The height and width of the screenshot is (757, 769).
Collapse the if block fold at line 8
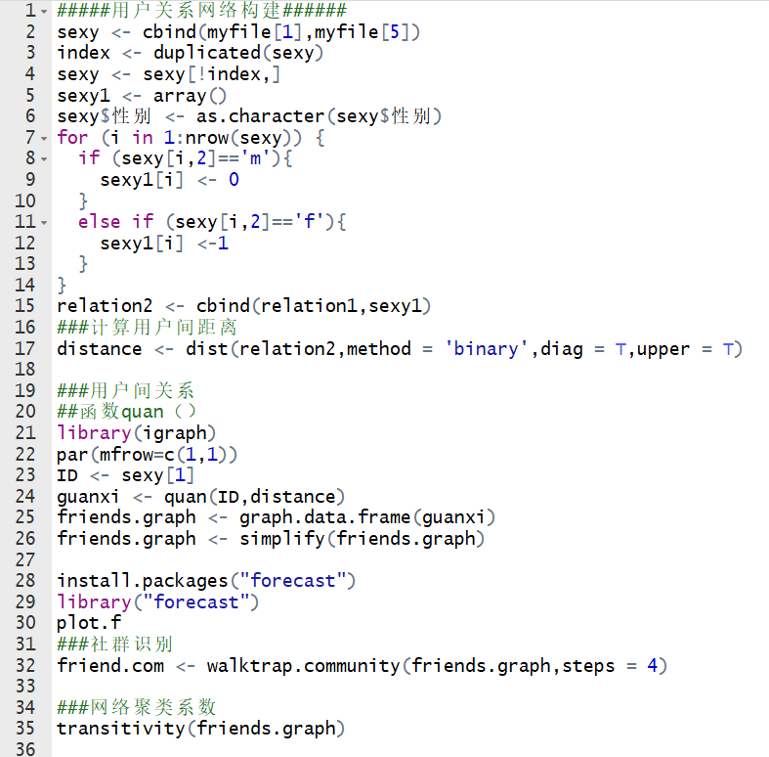[44, 159]
